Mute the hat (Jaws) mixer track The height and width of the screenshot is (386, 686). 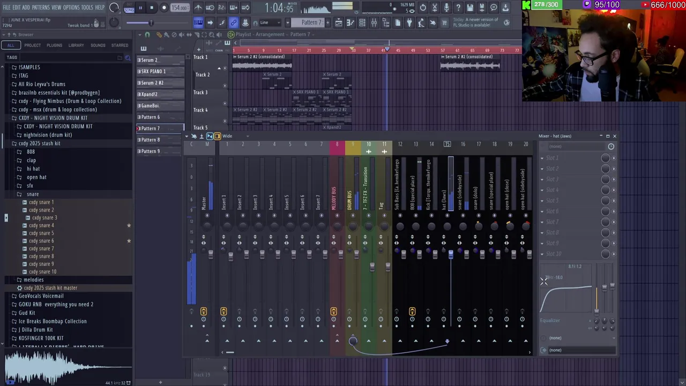point(447,216)
